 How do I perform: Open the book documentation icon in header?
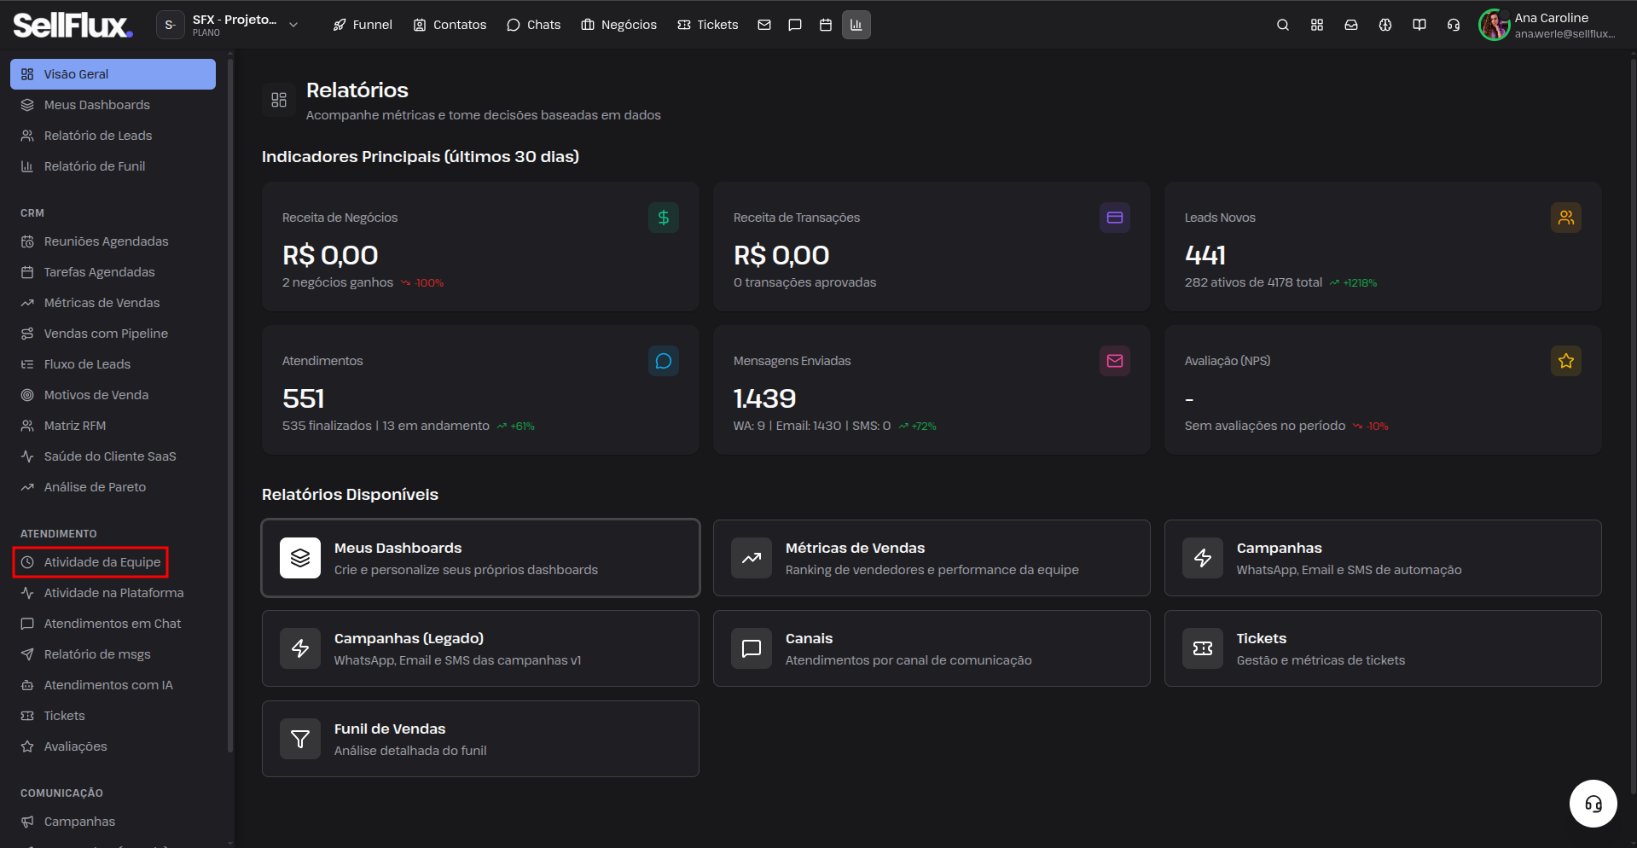[1419, 25]
